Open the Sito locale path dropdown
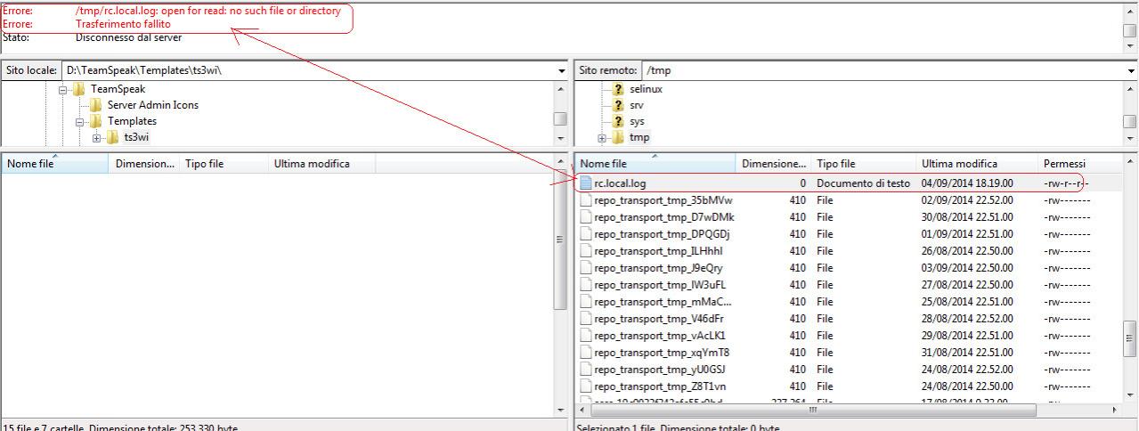The height and width of the screenshot is (431, 1139). (561, 70)
